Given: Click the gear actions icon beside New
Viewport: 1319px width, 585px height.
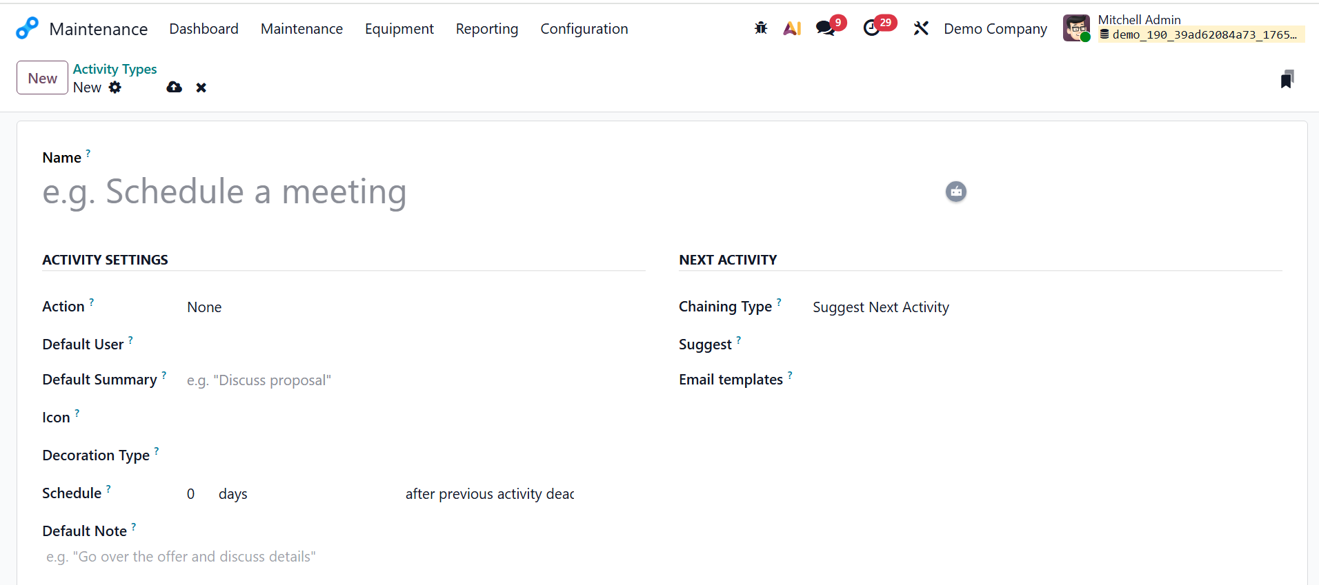Looking at the screenshot, I should pyautogui.click(x=115, y=88).
